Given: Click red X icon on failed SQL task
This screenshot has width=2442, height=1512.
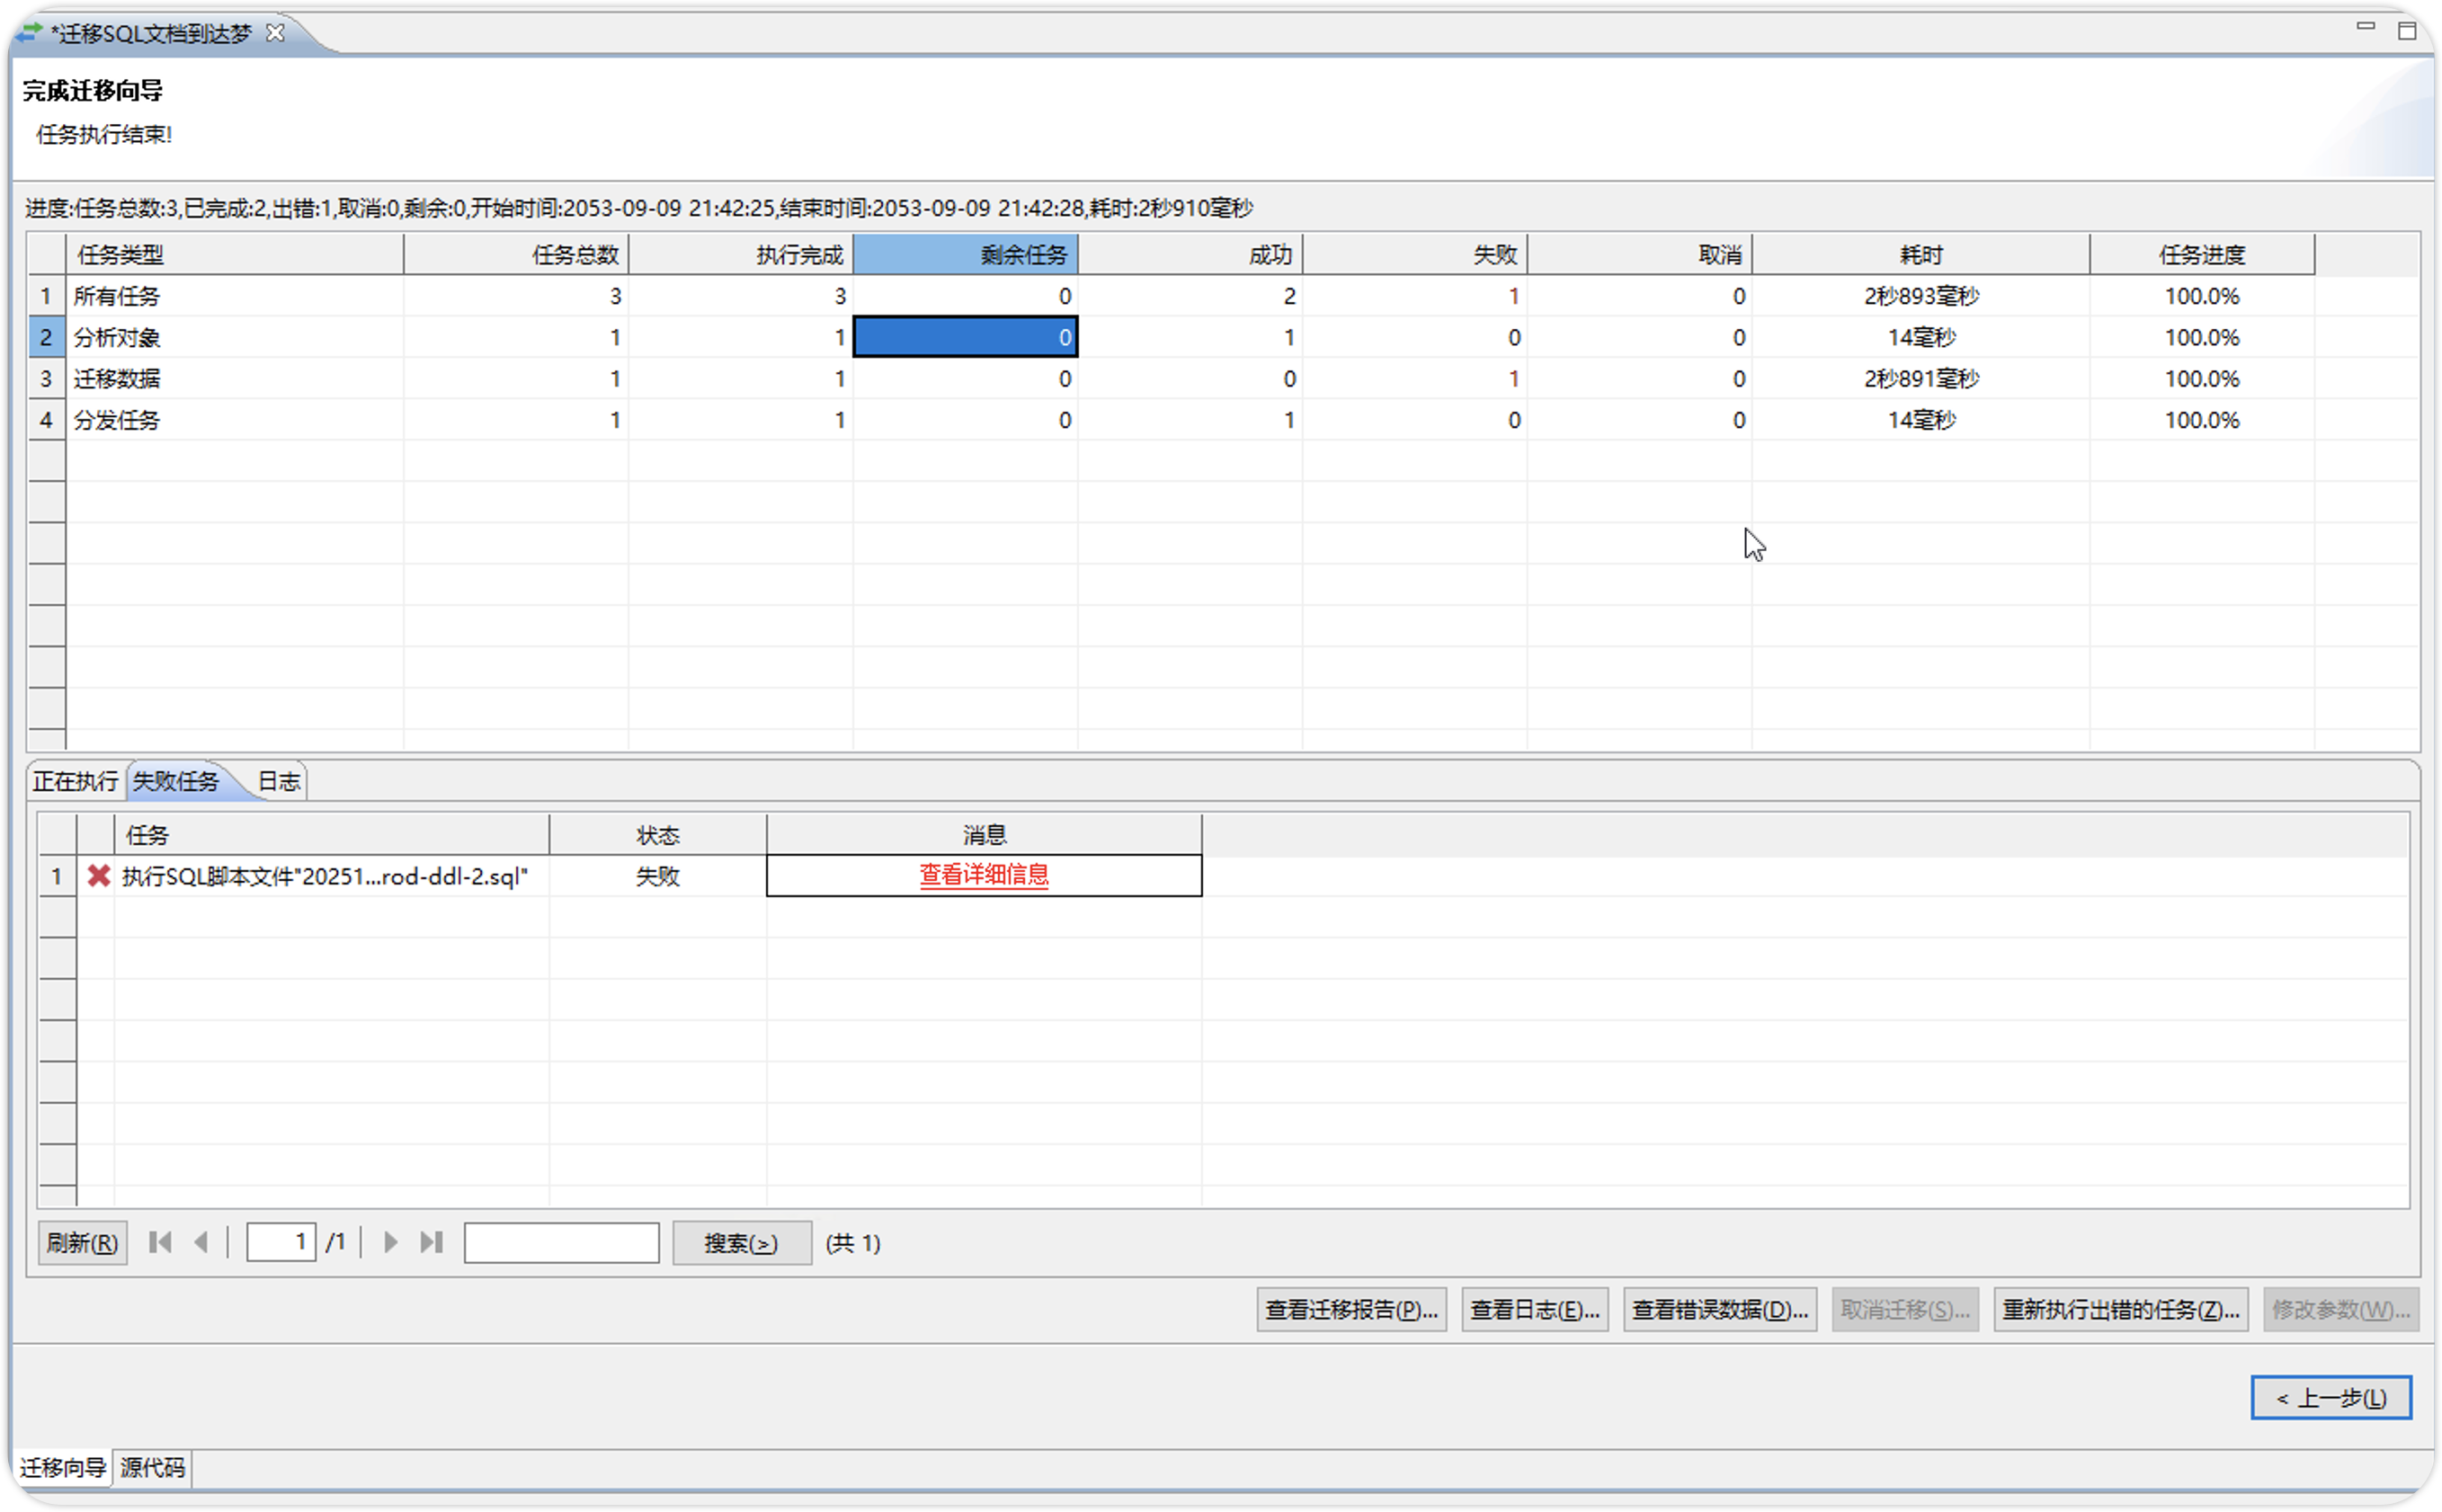Looking at the screenshot, I should tap(98, 876).
